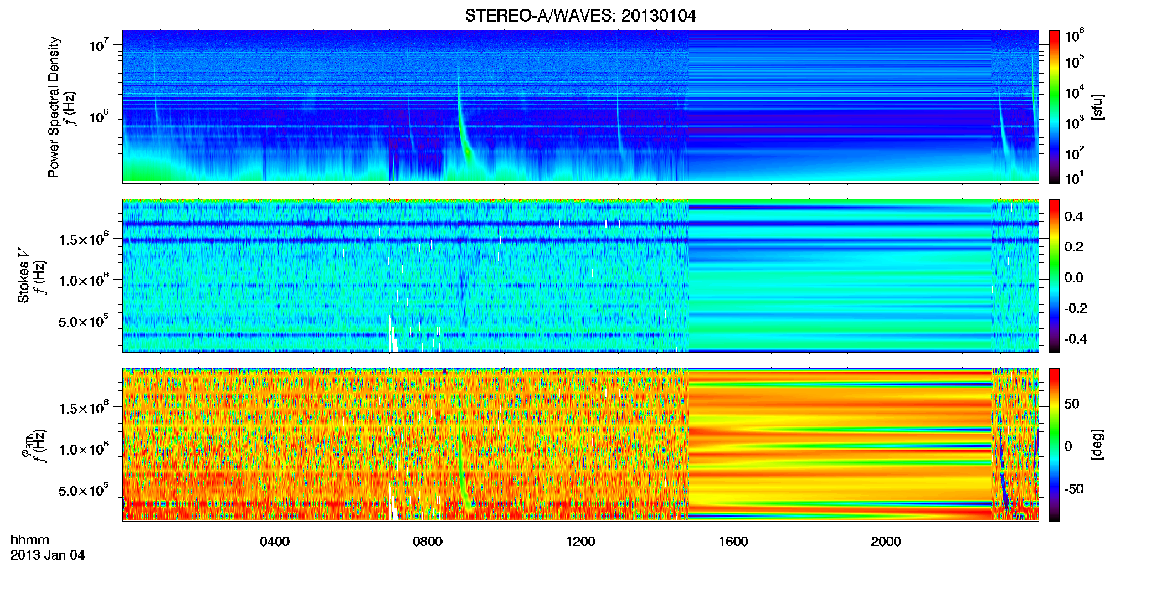Click the "Power Spectral Density" axis label
Screen dimensions: 1161x598
point(54,107)
